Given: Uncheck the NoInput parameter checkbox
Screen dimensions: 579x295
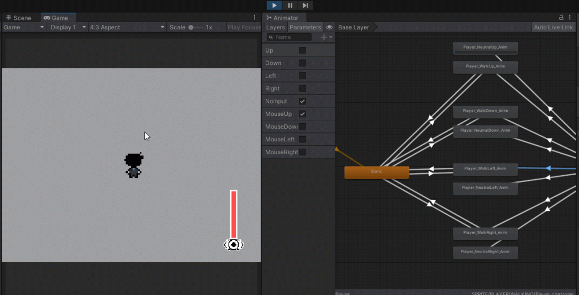Looking at the screenshot, I should point(303,101).
